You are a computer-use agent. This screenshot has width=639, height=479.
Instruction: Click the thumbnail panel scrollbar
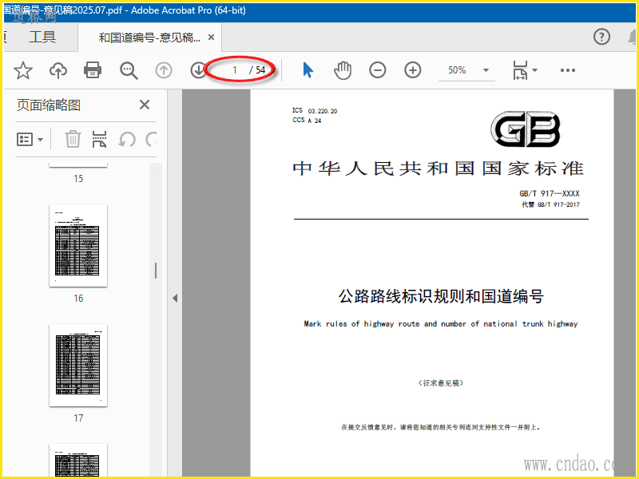click(156, 319)
